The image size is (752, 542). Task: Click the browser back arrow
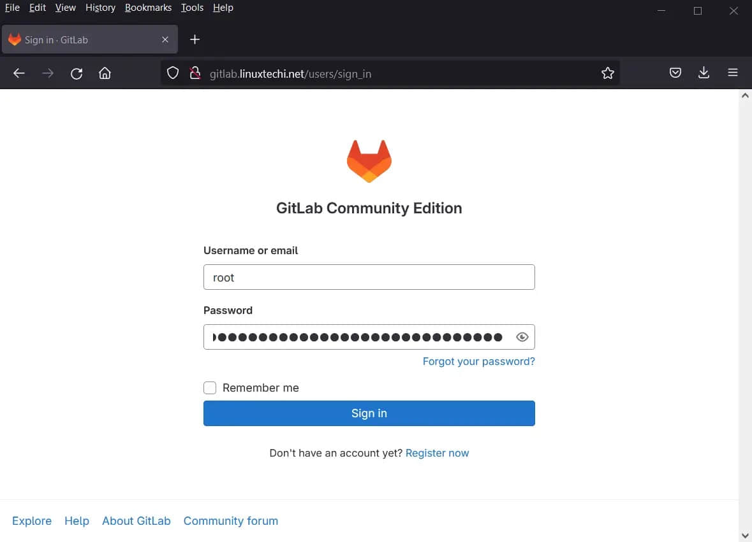point(19,73)
